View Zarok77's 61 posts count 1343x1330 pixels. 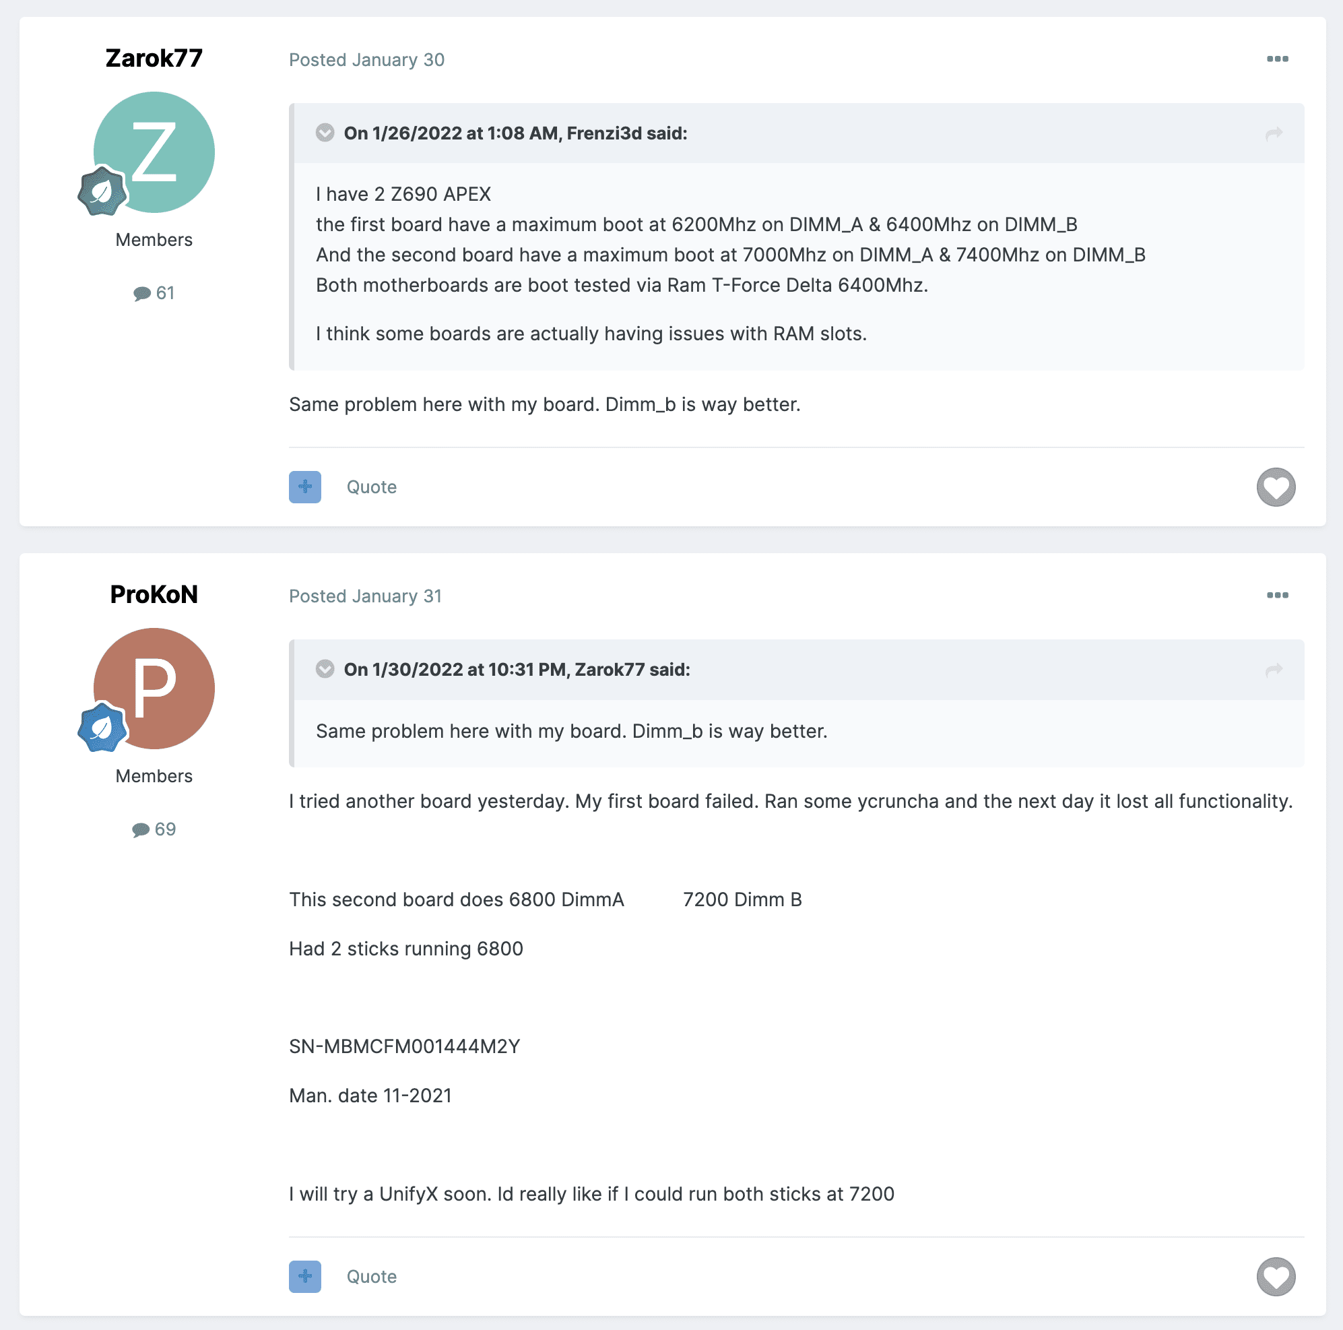pos(154,292)
